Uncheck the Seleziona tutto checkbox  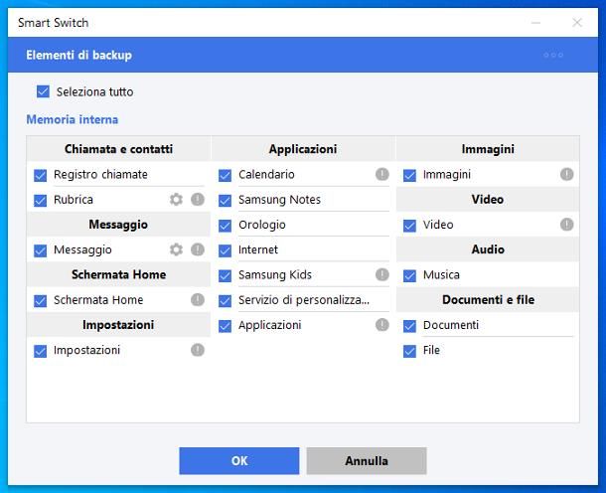[43, 91]
